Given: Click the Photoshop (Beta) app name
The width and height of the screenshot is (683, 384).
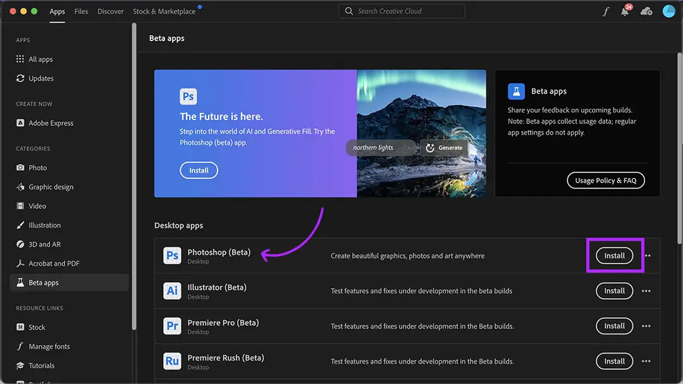Looking at the screenshot, I should coord(219,252).
